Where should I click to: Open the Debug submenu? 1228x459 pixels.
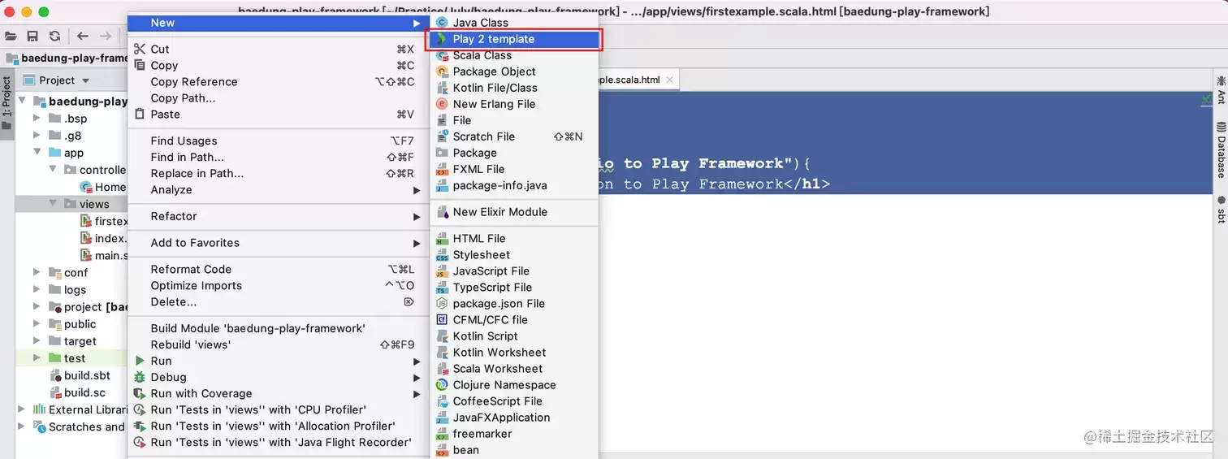279,378
